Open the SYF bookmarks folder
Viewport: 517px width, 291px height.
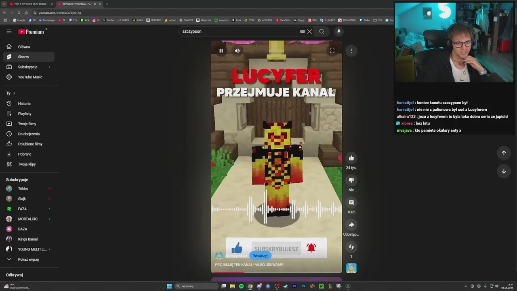point(378,20)
